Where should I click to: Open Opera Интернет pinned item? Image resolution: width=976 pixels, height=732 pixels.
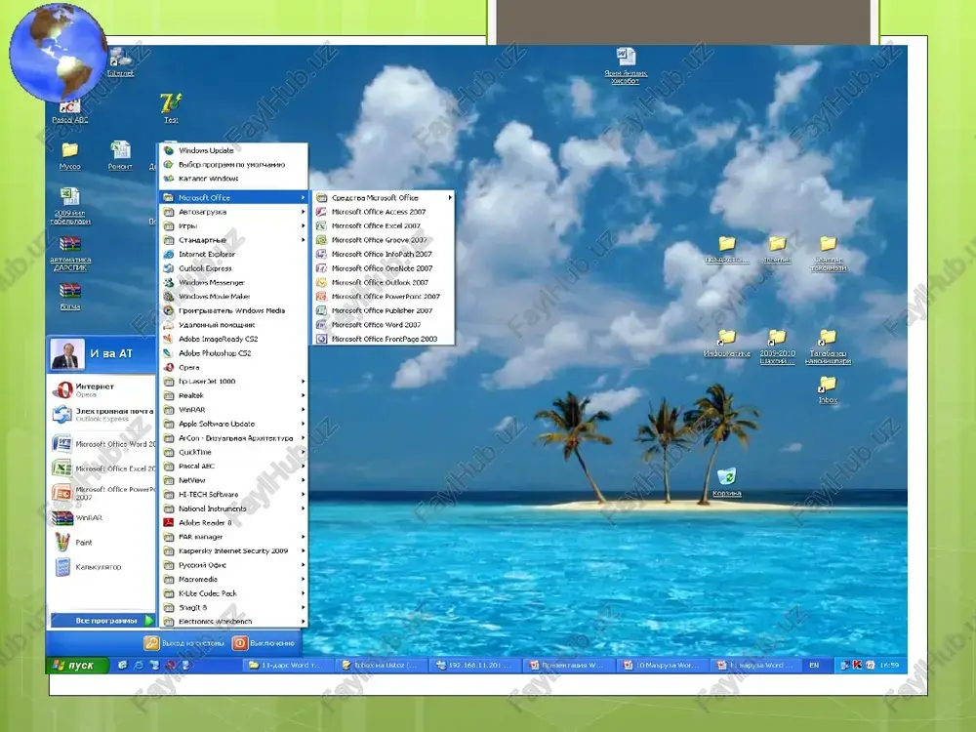[102, 390]
